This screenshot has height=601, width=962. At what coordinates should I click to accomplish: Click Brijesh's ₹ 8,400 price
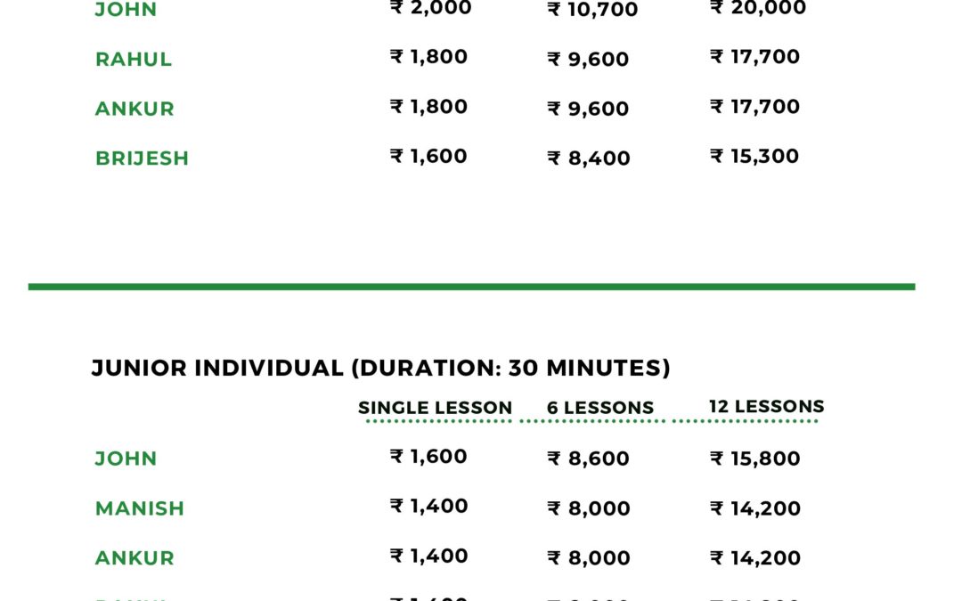click(589, 158)
